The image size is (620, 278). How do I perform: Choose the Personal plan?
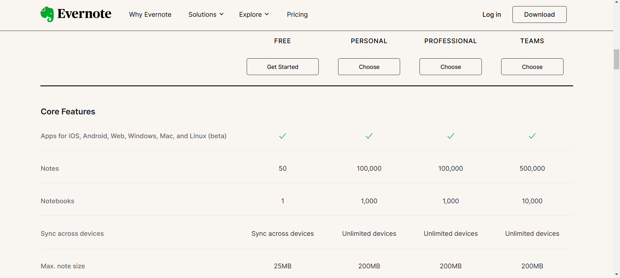[369, 67]
